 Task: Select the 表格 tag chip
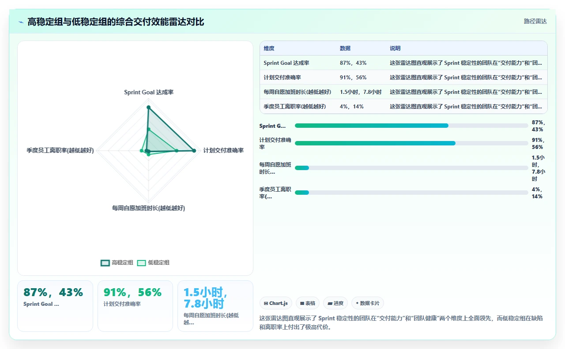(x=308, y=303)
